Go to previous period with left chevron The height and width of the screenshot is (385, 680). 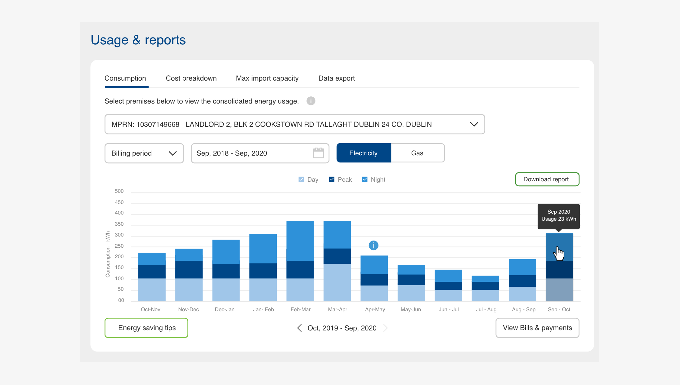[x=299, y=328]
